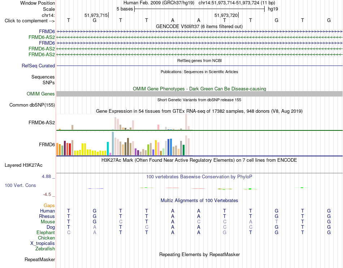Screen dimensions: 343x268
Task: Open the OMIM Gene Phenotypes track title
Action: 199,89
